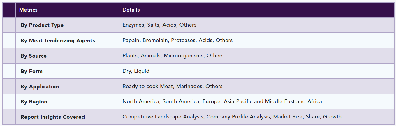Select the By Product Type row label
The image size is (396, 126).
pyautogui.click(x=42, y=25)
